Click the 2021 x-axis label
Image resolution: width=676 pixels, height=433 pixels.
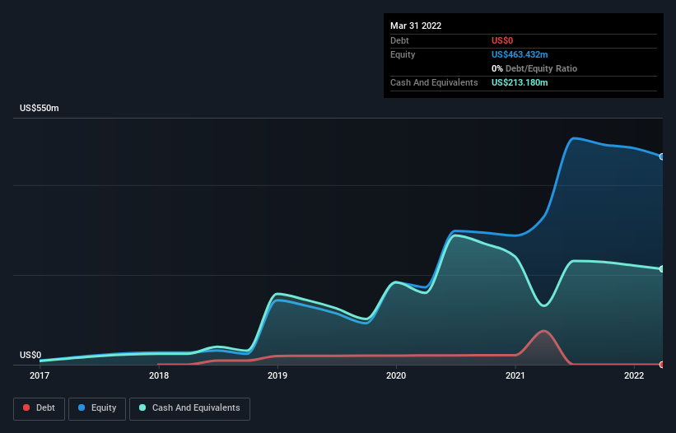click(515, 375)
